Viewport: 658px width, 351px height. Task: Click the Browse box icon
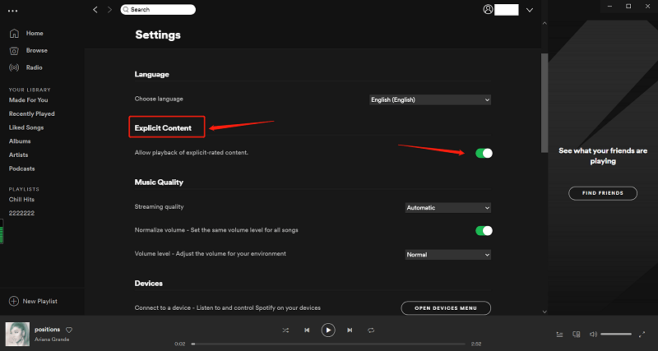click(14, 51)
